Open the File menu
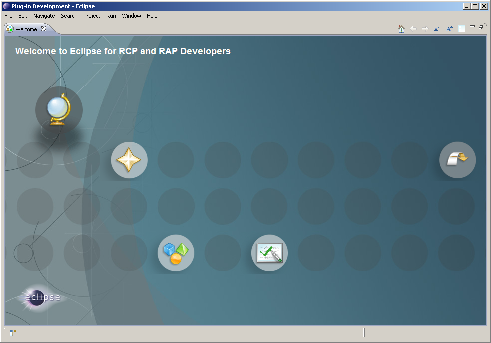This screenshot has width=491, height=343. coord(8,16)
